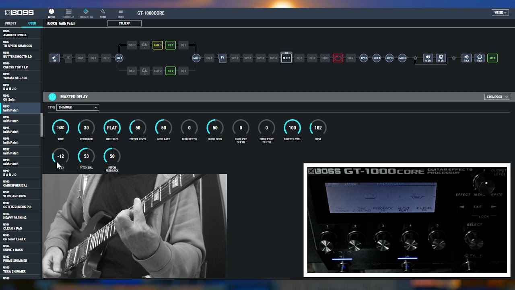This screenshot has width=515, height=290.
Task: Click the MOD RATE knob
Action: coord(163,128)
